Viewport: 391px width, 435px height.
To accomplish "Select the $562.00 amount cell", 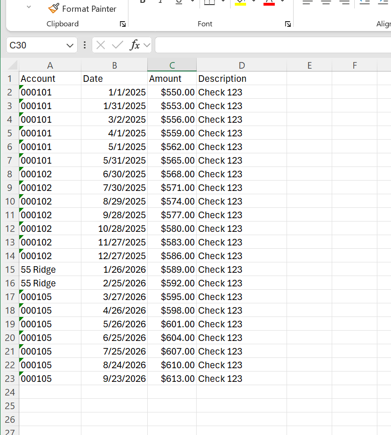I will pyautogui.click(x=172, y=146).
